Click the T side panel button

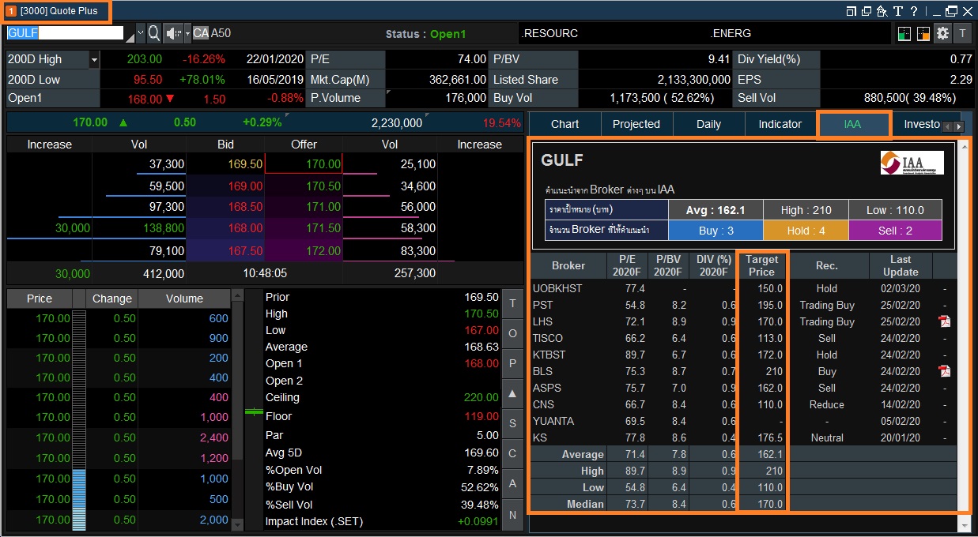[512, 304]
